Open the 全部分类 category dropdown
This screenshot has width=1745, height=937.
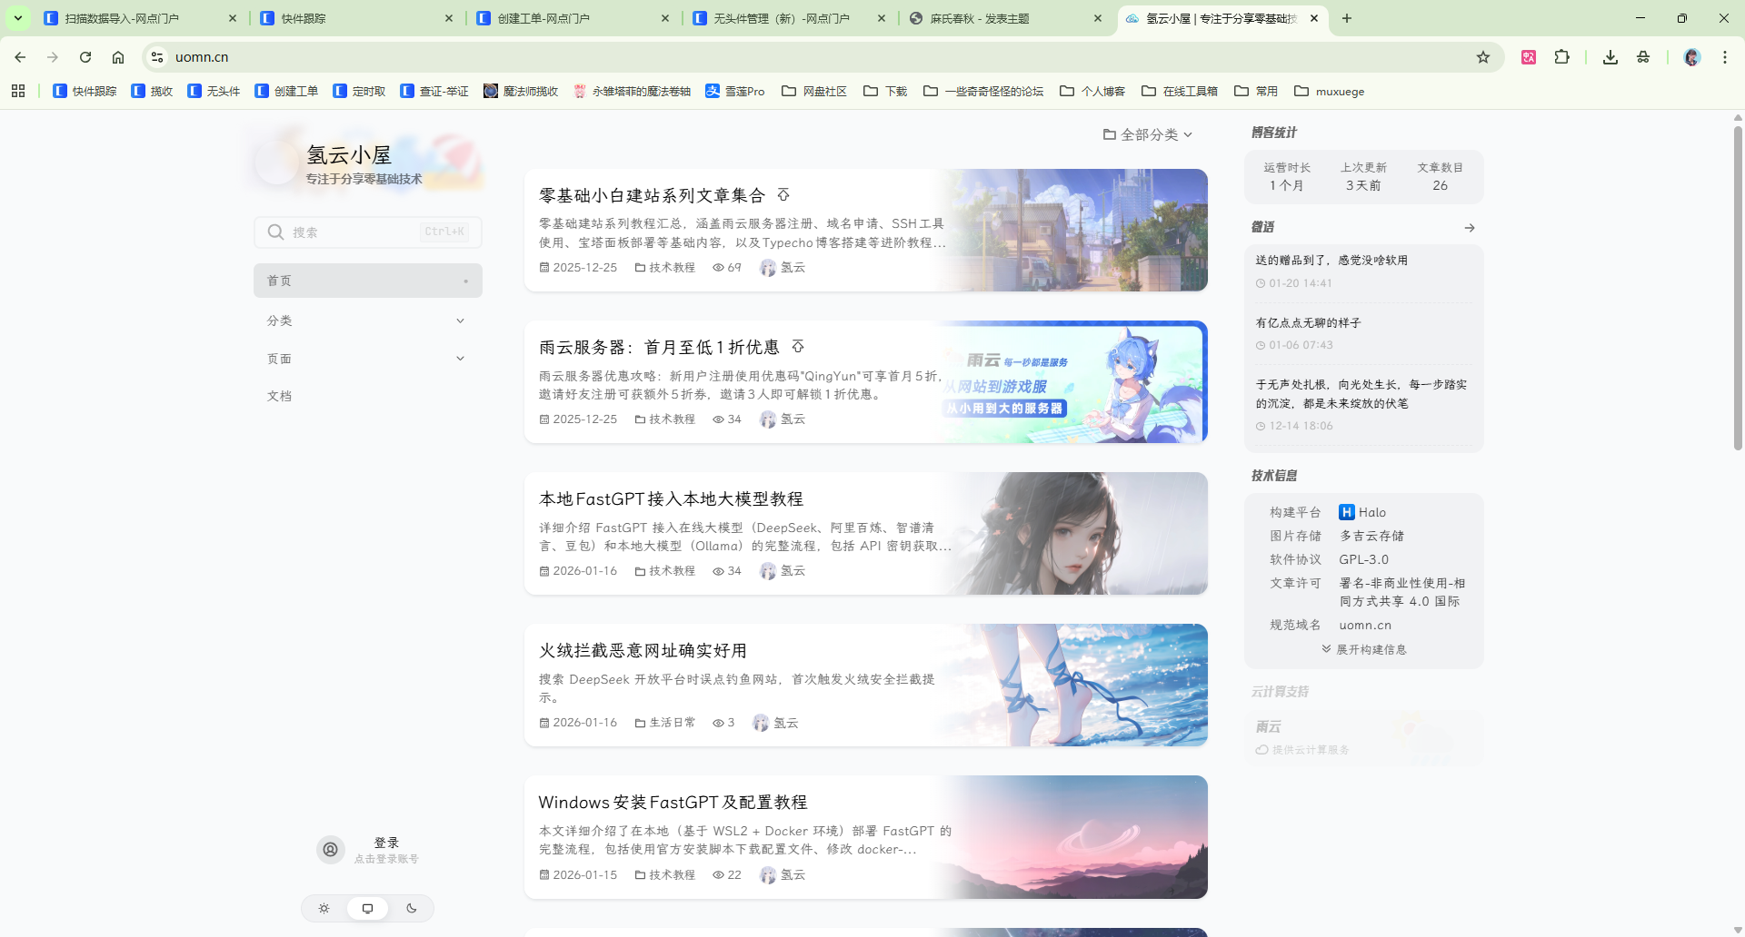[1148, 134]
